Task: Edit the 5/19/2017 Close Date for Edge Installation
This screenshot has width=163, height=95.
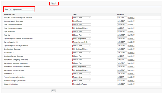Action: (122, 32)
